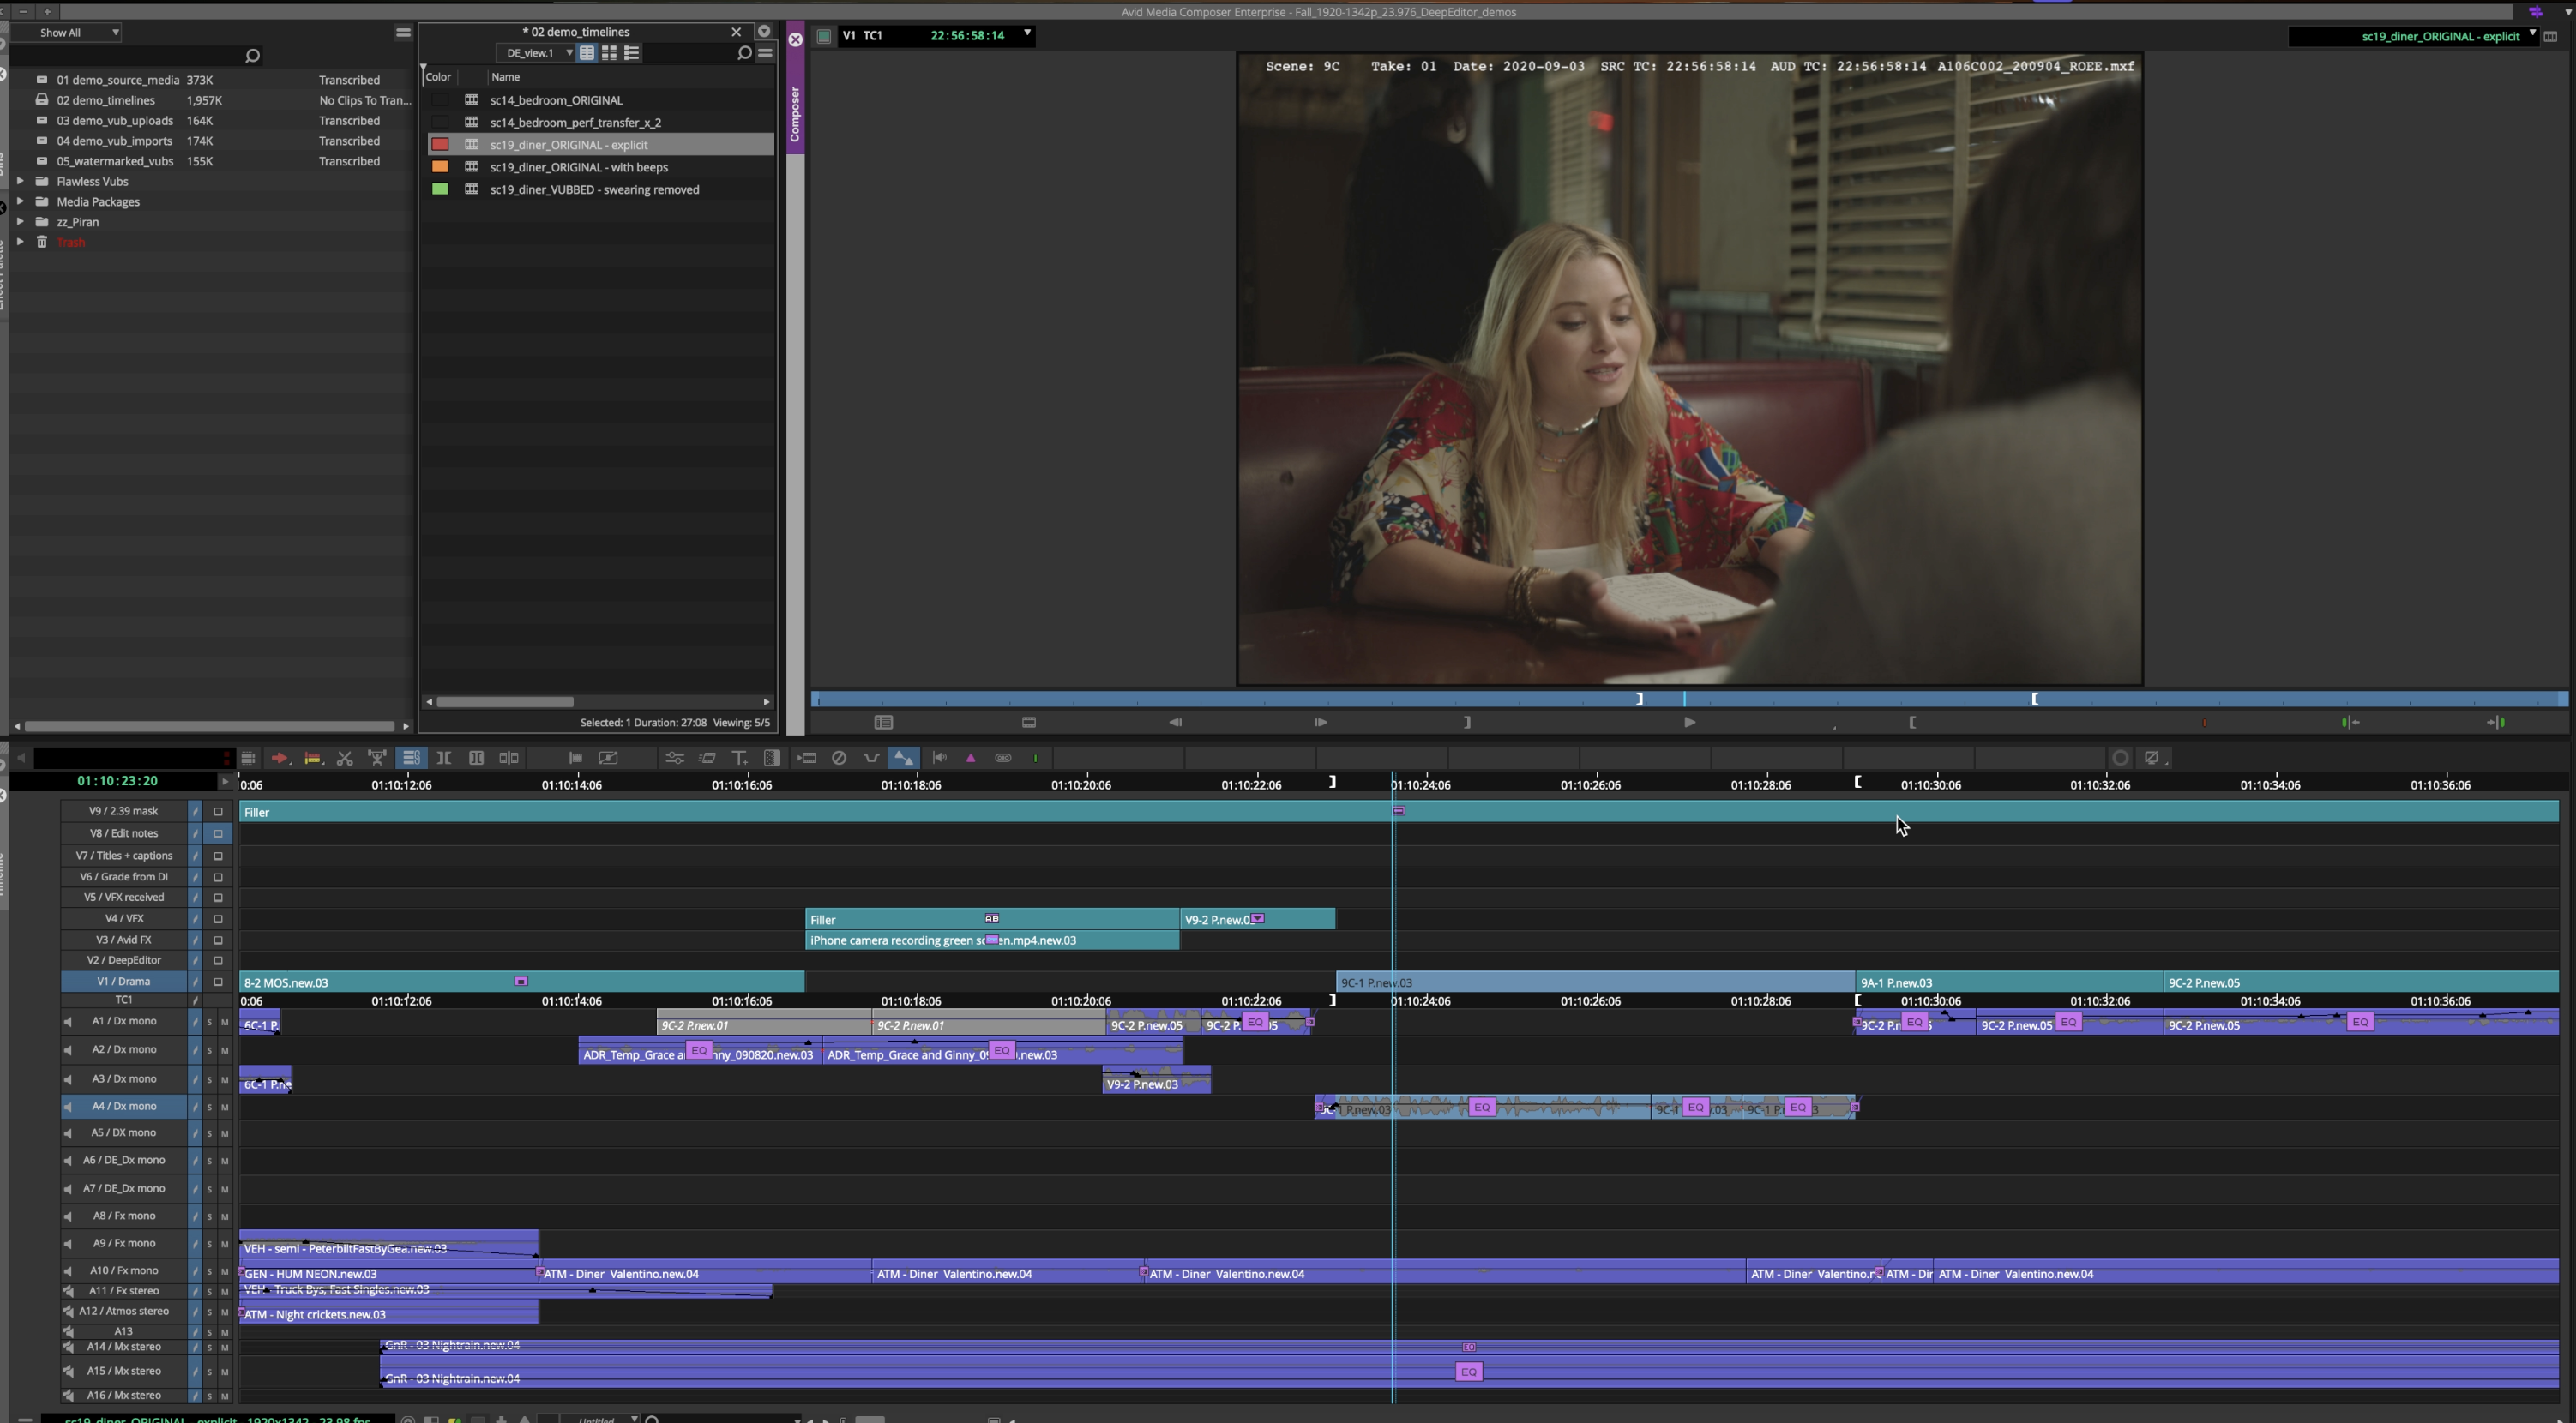Click green color swatch of VUBBED sequence
The width and height of the screenshot is (2576, 1423).
click(440, 189)
